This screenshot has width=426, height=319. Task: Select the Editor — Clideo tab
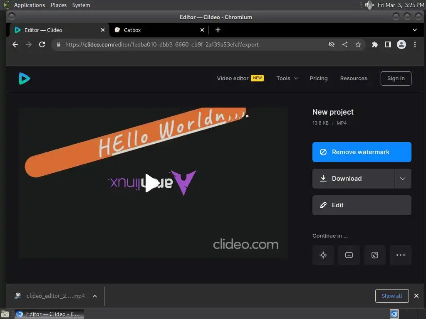[x=59, y=30]
